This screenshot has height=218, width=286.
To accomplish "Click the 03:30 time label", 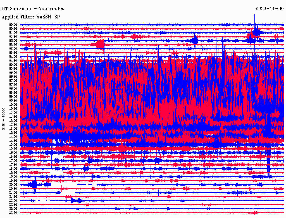I will click(13, 53).
